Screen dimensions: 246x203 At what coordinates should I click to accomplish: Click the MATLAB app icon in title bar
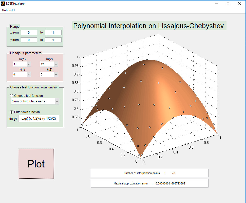click(3, 4)
